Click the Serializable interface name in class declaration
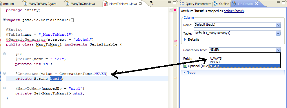 click(x=103, y=44)
